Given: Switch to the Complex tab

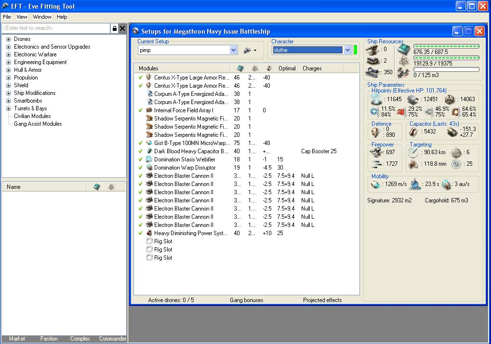Looking at the screenshot, I should 80,339.
